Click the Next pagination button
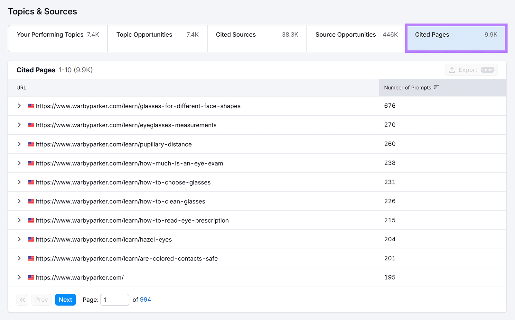 point(65,299)
